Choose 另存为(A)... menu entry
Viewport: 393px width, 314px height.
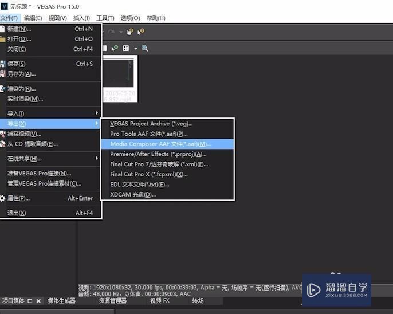[50, 74]
